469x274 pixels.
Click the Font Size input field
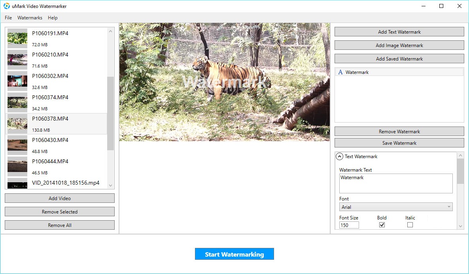tap(349, 225)
